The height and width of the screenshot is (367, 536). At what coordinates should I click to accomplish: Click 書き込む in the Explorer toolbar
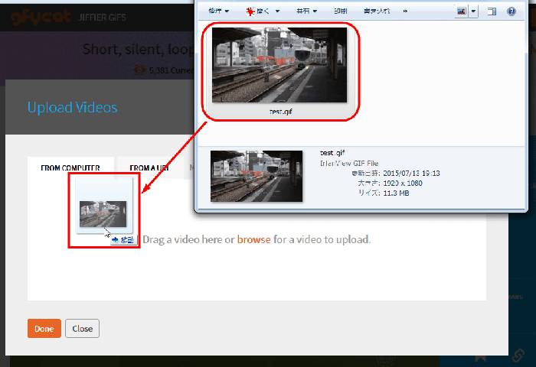tap(377, 11)
